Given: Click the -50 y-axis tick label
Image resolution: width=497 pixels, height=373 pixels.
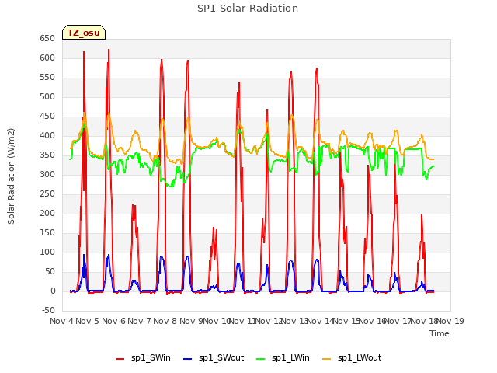Looking at the screenshot, I should (48, 310).
